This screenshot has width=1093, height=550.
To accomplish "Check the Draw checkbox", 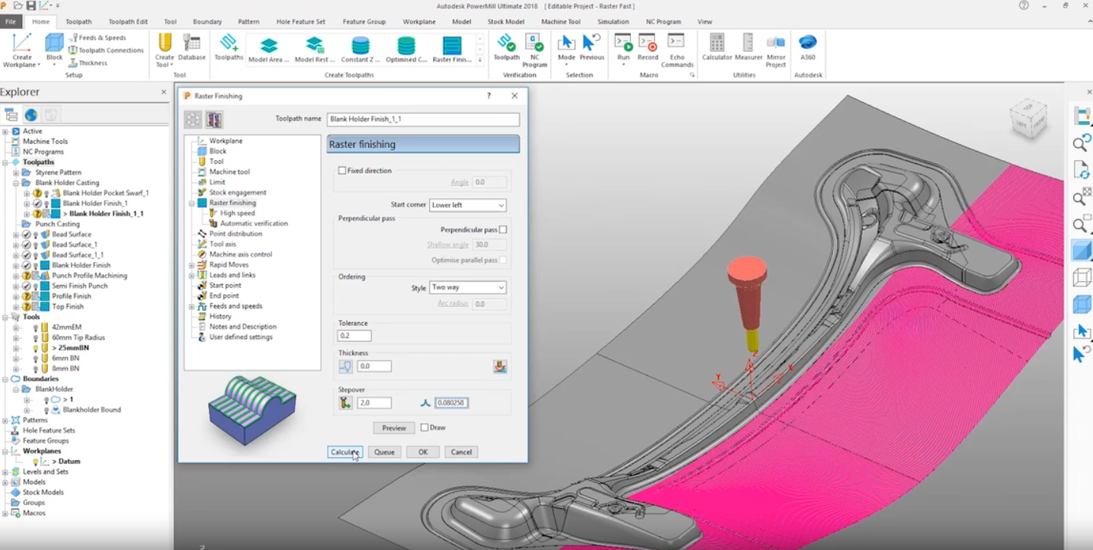I will click(425, 427).
